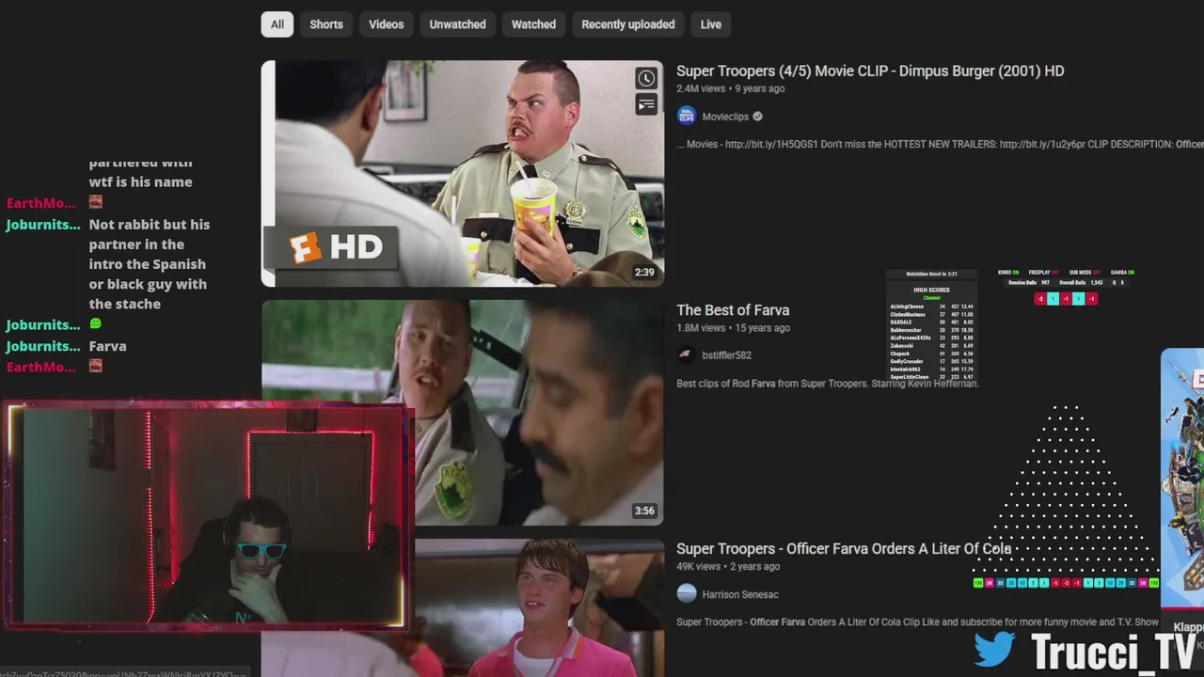
Task: Click the webcam overlay of the streamer
Action: pyautogui.click(x=208, y=515)
